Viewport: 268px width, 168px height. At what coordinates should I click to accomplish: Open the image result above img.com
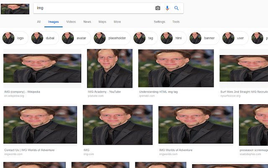118,125
